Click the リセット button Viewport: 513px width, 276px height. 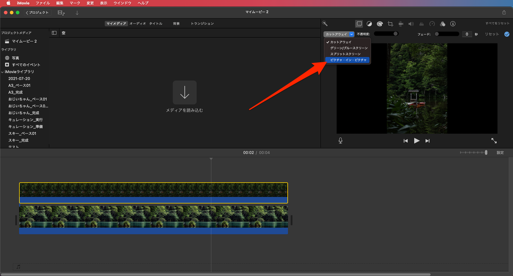pyautogui.click(x=492, y=34)
